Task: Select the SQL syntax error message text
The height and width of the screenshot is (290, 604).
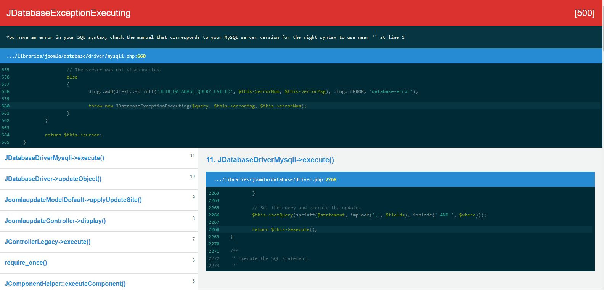Action: click(206, 37)
